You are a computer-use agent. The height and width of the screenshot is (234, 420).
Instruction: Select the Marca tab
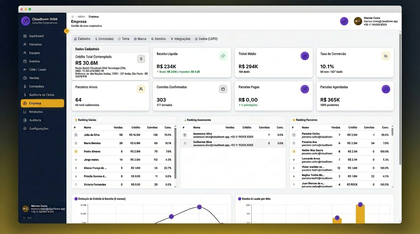tap(140, 39)
